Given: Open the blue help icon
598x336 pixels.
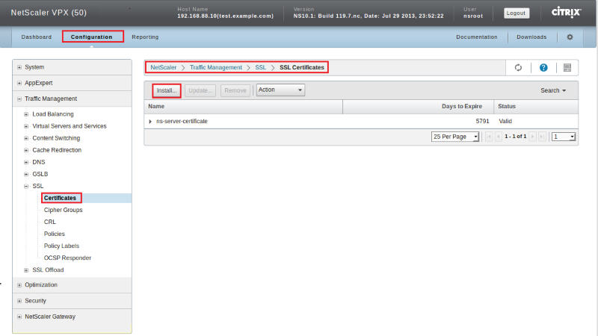Looking at the screenshot, I should point(543,67).
